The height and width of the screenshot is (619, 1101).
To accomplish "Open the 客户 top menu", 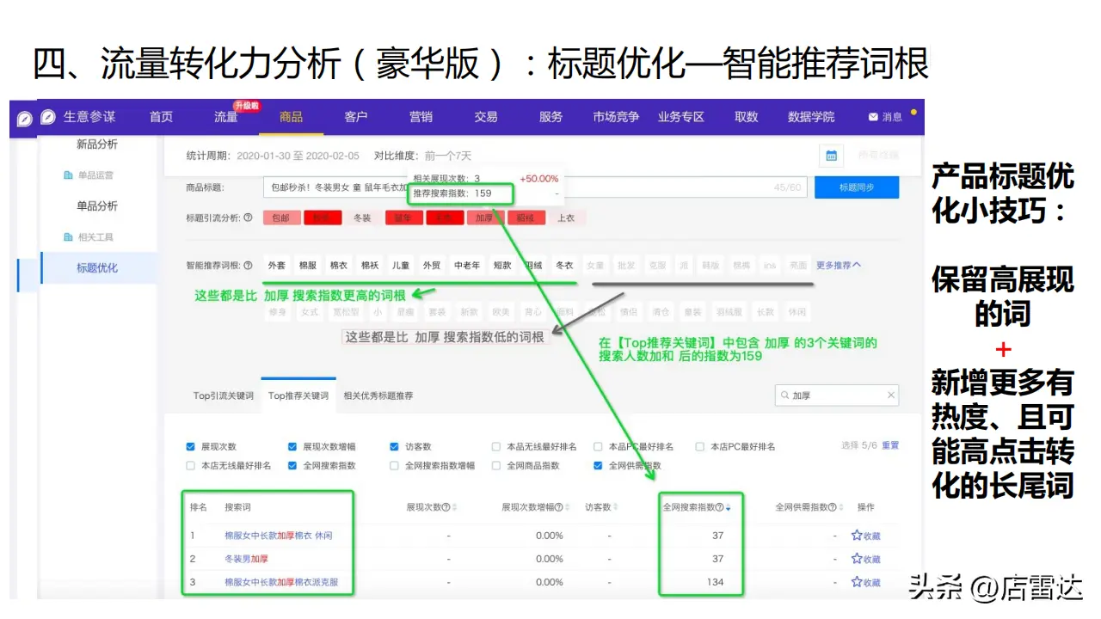I will tap(356, 117).
